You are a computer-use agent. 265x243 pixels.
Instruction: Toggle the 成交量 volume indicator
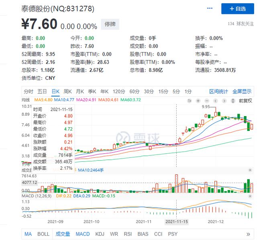[63, 234]
